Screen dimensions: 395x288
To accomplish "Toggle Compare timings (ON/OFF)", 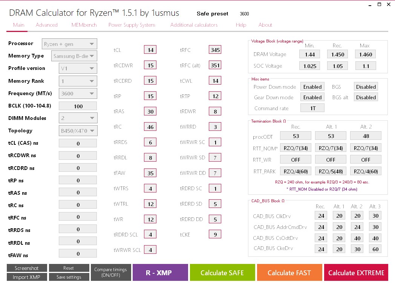I will 111,273.
